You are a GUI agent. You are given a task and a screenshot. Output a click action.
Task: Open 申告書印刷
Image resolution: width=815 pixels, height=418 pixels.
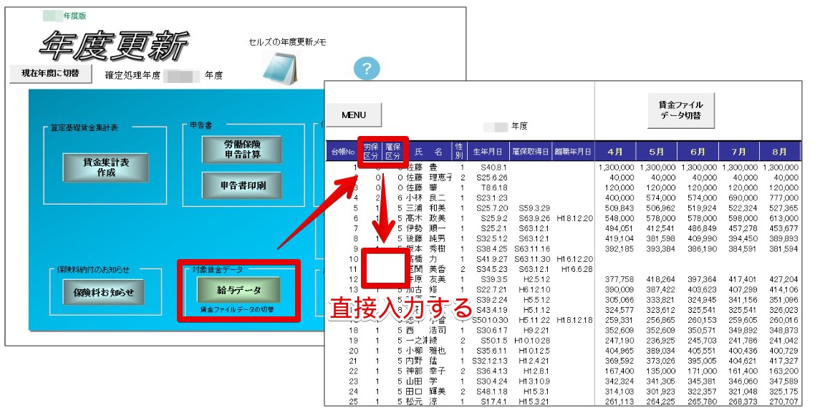click(242, 185)
